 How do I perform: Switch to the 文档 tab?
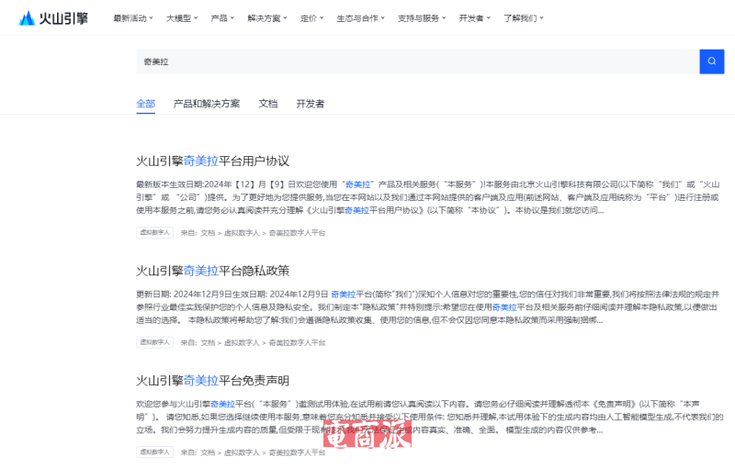click(x=268, y=104)
